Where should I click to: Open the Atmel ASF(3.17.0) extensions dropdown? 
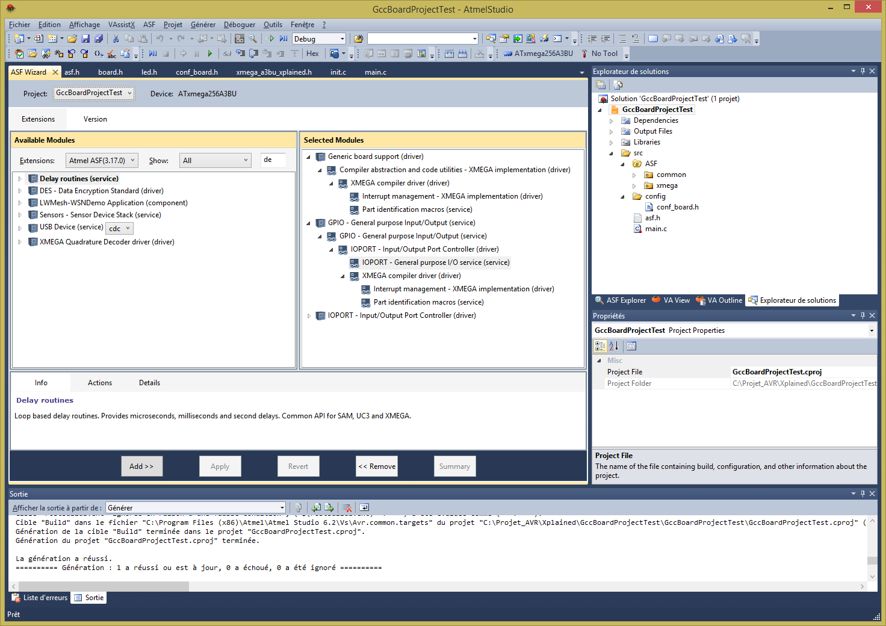[101, 161]
